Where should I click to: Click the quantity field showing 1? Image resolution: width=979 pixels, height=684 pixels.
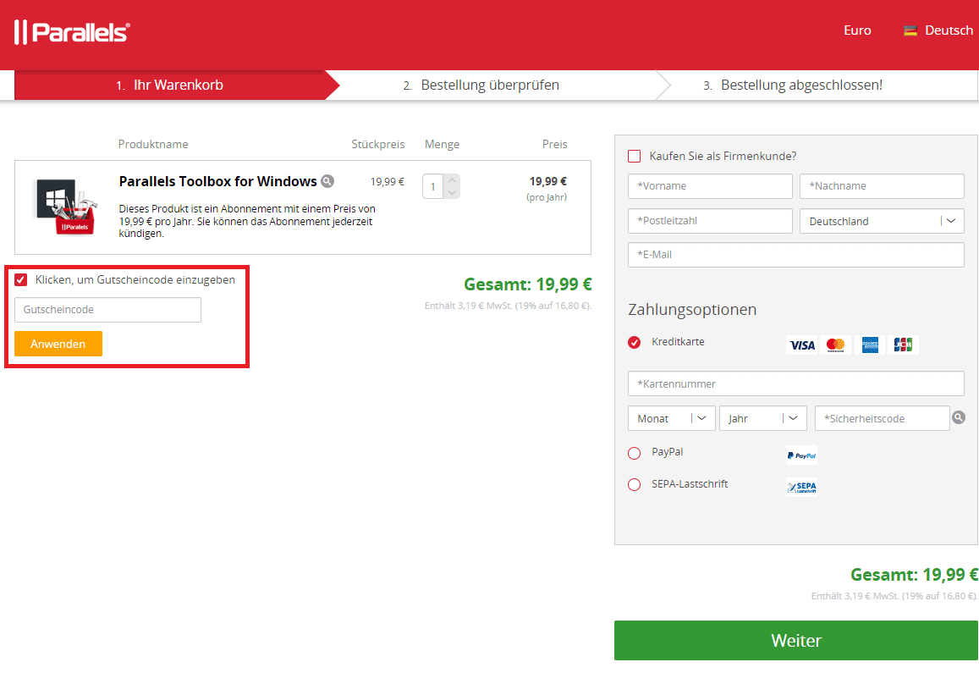[x=432, y=186]
